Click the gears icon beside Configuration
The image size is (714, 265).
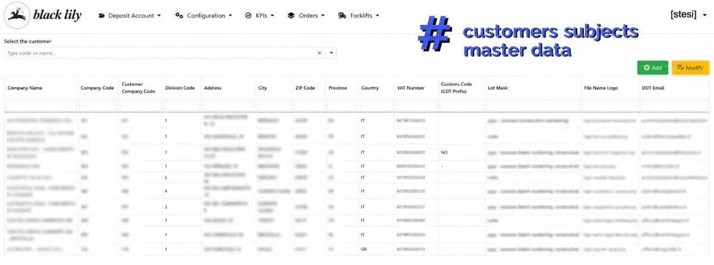tap(179, 15)
